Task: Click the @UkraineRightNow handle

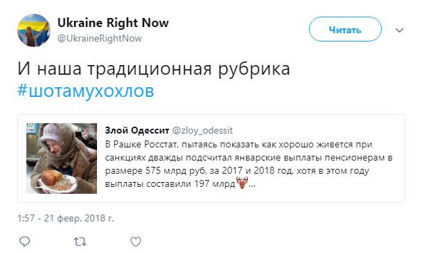Action: coord(100,38)
